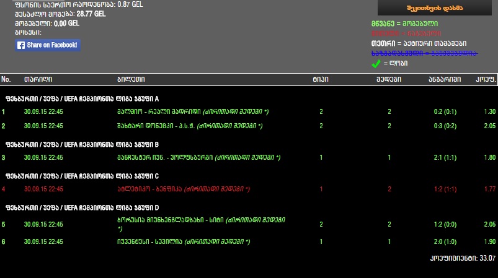
Task: Click the white თეთრი = აქტიური თამაშები legend
Action: 419,43
